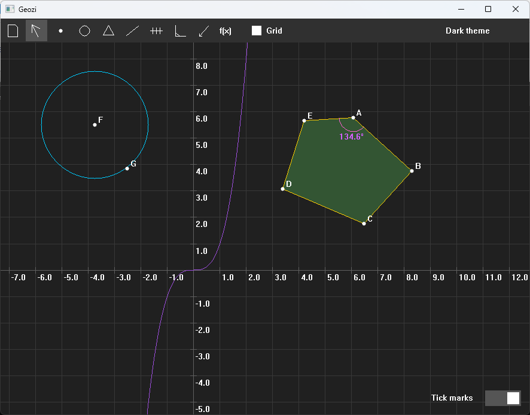Click the 134.6° angle label
The width and height of the screenshot is (530, 415).
(x=352, y=137)
